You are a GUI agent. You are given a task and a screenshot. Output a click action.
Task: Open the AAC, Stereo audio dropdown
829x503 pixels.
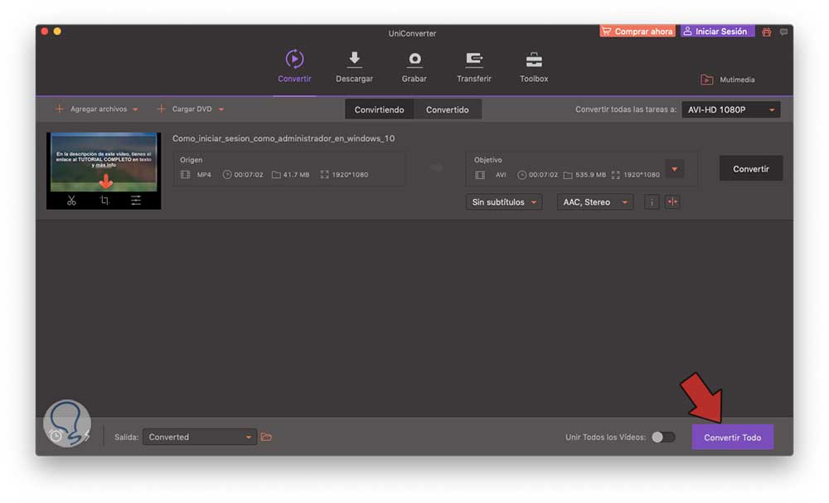pyautogui.click(x=594, y=202)
